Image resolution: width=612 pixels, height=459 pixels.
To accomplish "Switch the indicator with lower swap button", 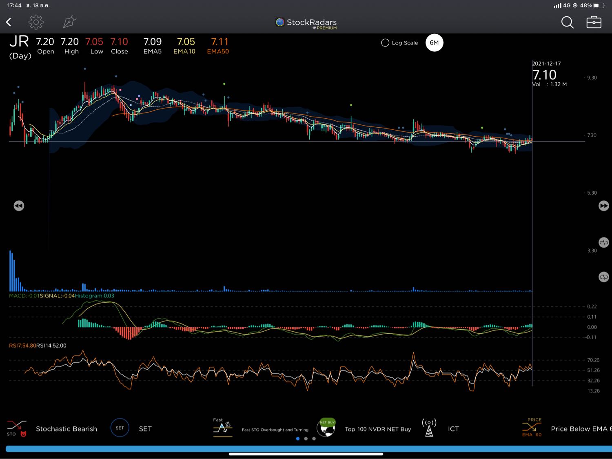I will point(603,277).
